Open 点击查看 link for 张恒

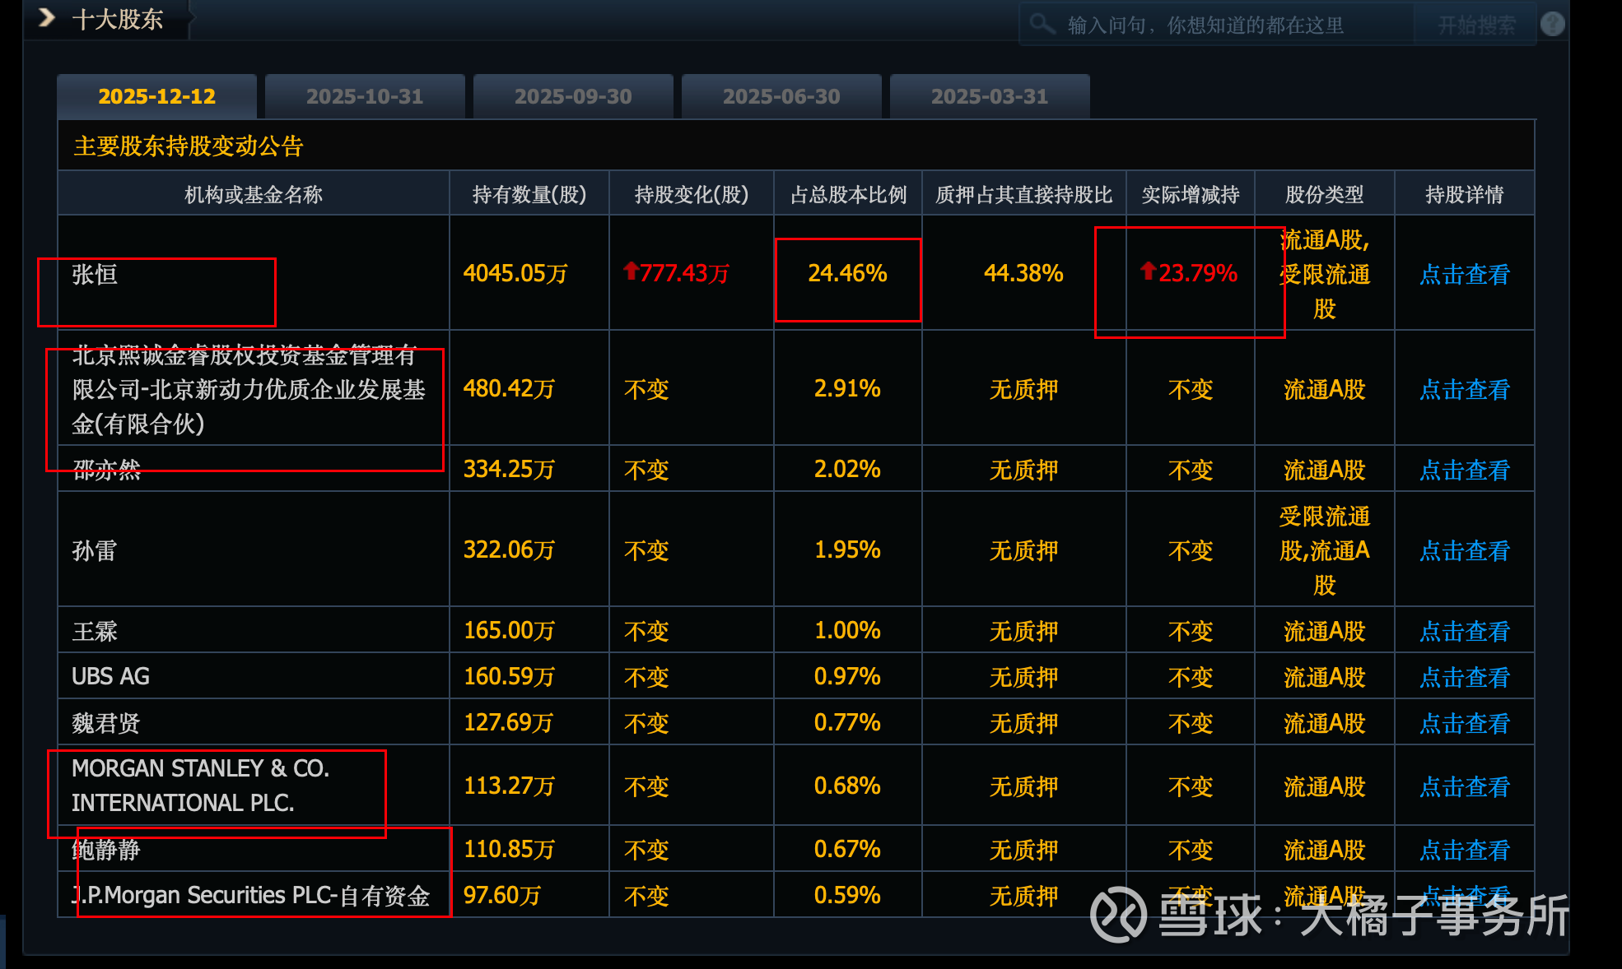tap(1464, 275)
